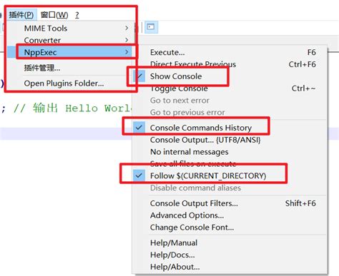This screenshot has height=276, width=339.
Task: Open Help/About...
Action: click(x=230, y=267)
